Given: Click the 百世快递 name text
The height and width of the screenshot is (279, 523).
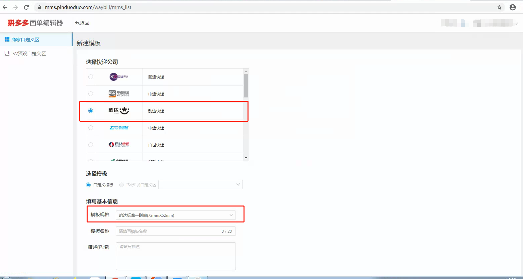Looking at the screenshot, I should 156,145.
